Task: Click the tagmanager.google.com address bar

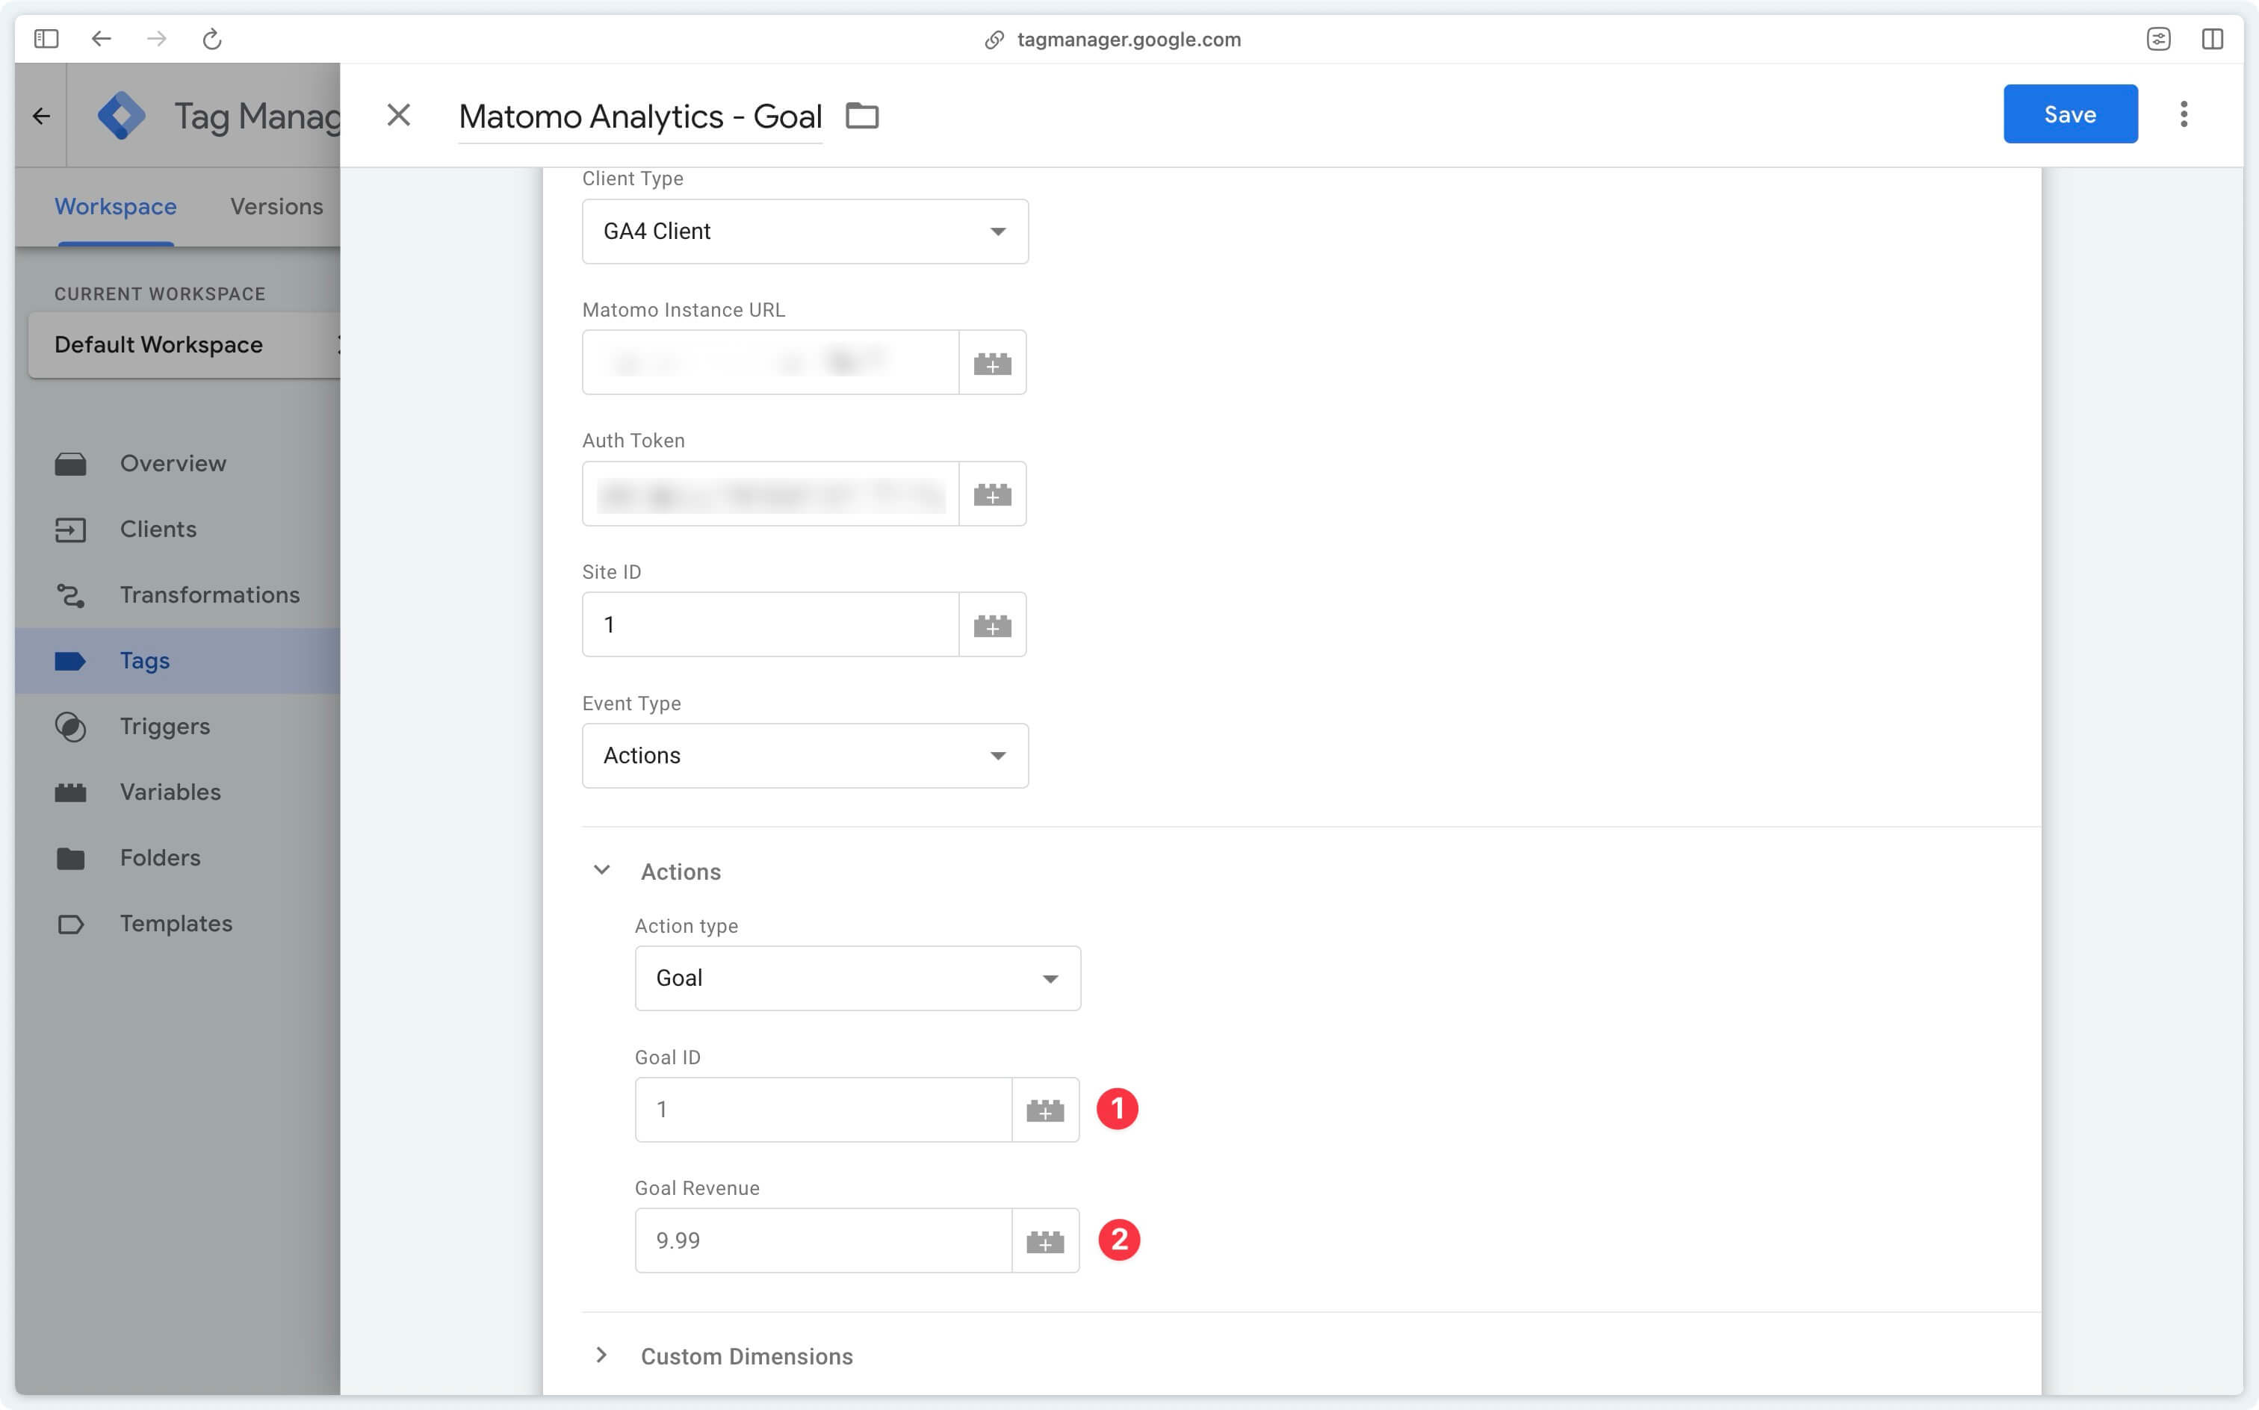Action: tap(1129, 39)
